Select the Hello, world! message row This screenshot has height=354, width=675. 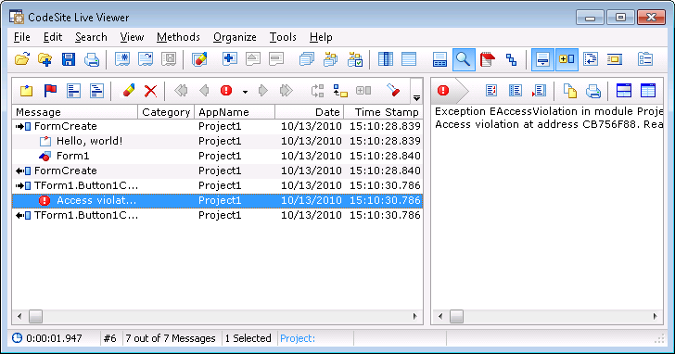(x=217, y=141)
